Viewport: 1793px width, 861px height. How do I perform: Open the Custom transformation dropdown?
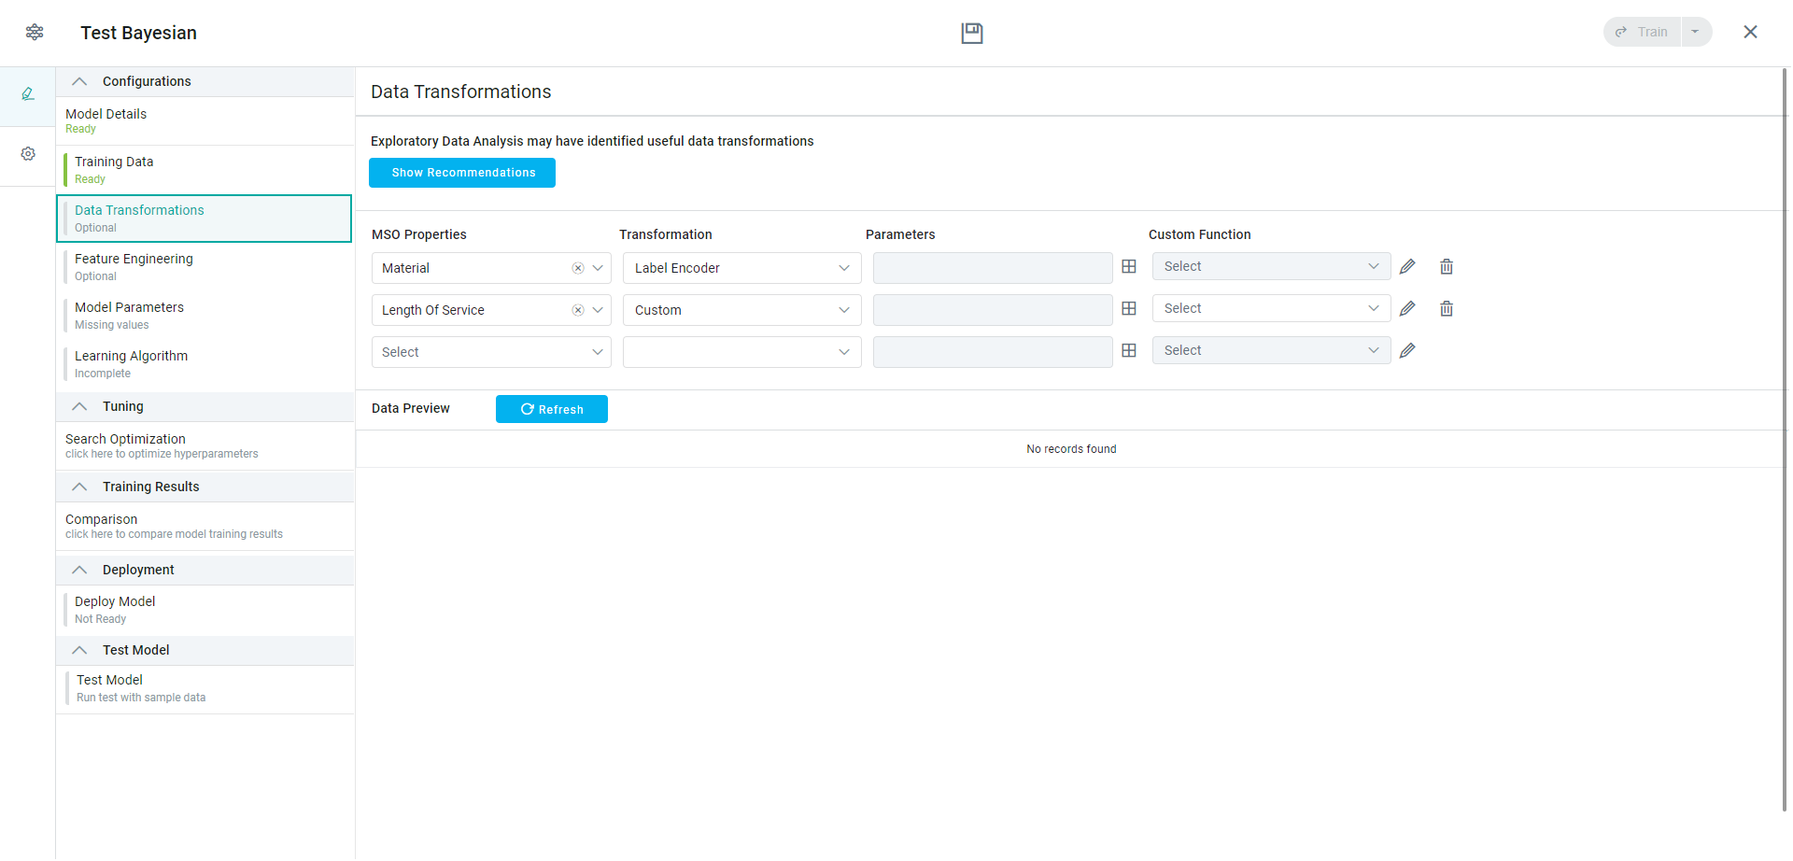pyautogui.click(x=741, y=310)
